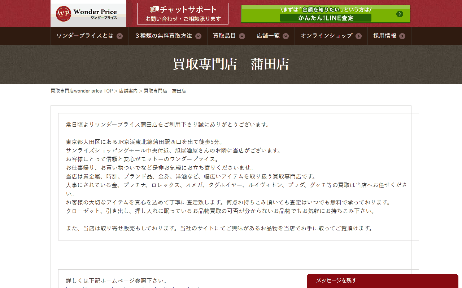Go to オンラインショップ in the navigation
Image resolution: width=462 pixels, height=288 pixels.
point(331,36)
